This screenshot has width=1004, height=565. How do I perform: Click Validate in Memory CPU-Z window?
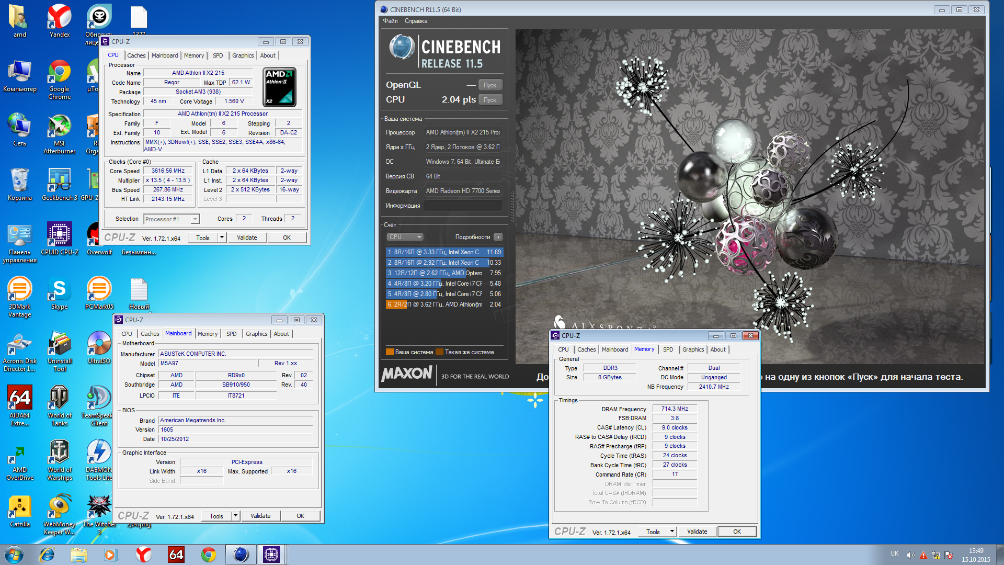[697, 532]
